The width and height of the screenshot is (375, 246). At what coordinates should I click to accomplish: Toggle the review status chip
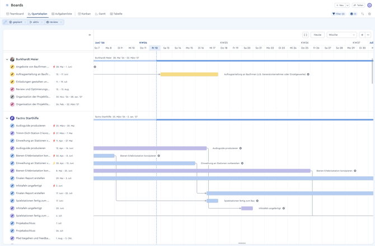(52, 22)
